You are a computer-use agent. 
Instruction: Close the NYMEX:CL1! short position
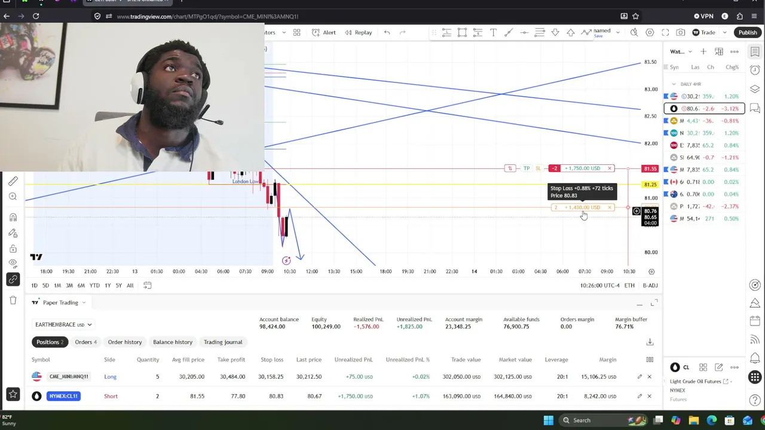649,396
